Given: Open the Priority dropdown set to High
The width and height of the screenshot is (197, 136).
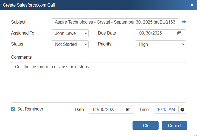Looking at the screenshot, I should click(x=160, y=44).
